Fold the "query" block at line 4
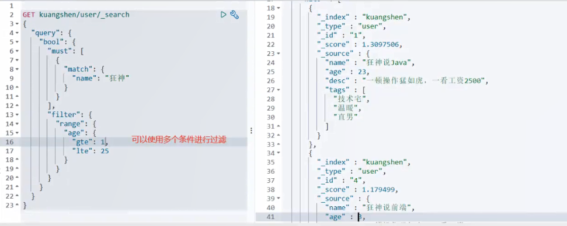The image size is (567, 226). (17, 33)
